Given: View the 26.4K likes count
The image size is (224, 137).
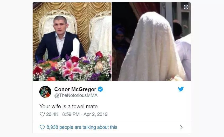Looking at the screenshot, I should (x=52, y=114).
